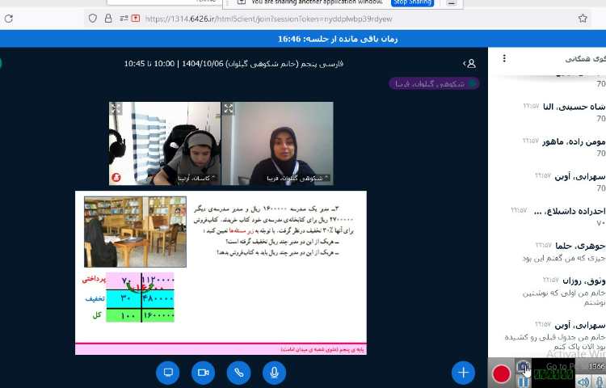Viewport: 606px width, 388px height.
Task: Click the shared presentation slide area
Action: coord(221,272)
